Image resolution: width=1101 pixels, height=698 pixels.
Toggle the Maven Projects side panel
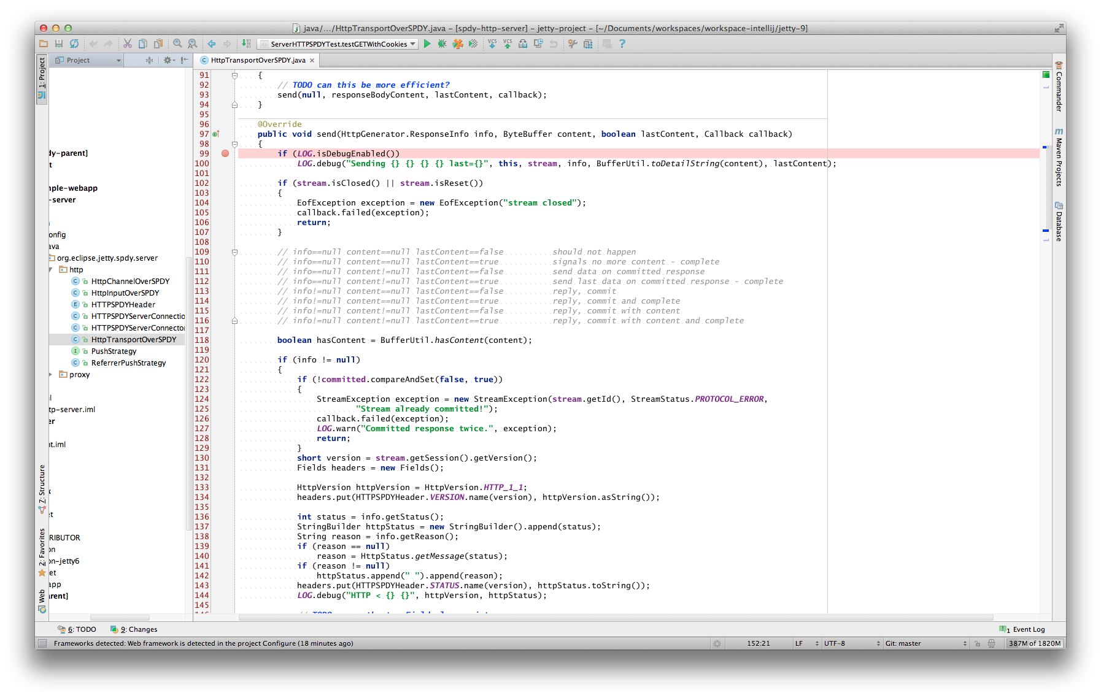[1059, 157]
